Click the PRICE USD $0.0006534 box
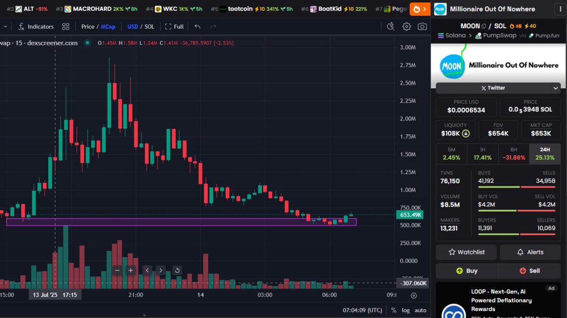The height and width of the screenshot is (318, 567). 466,107
